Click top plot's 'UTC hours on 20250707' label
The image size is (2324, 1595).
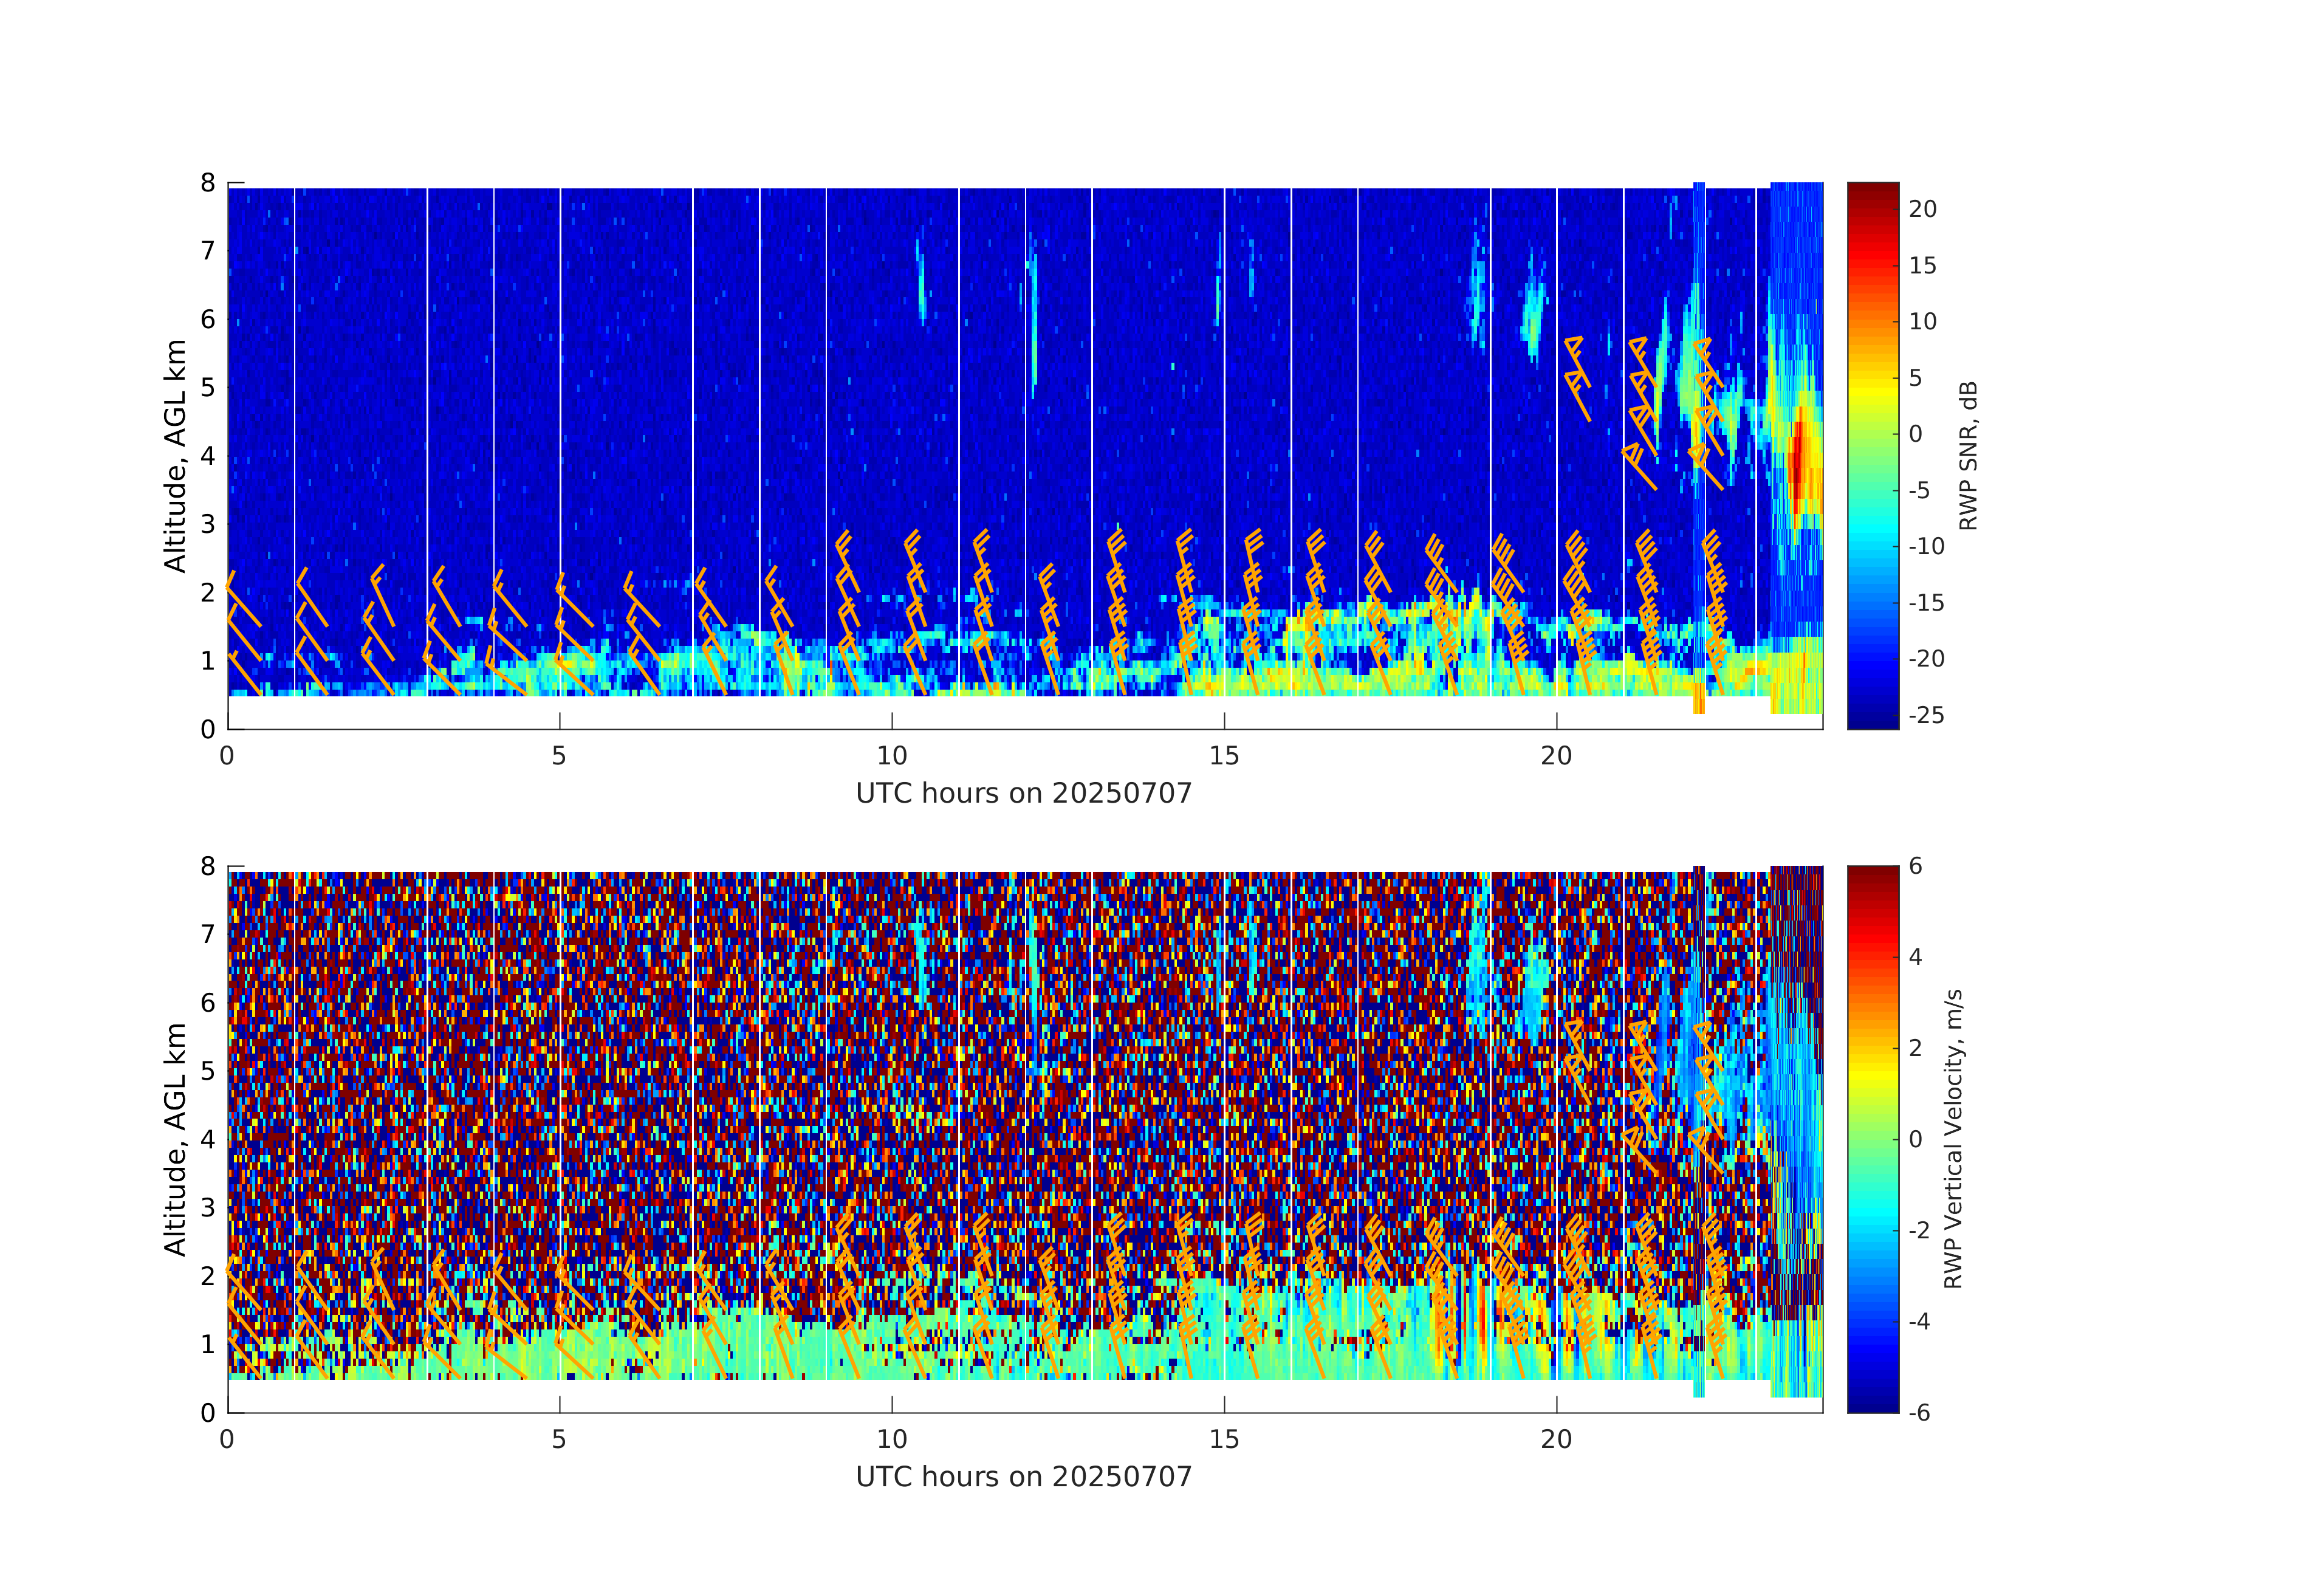(1024, 794)
